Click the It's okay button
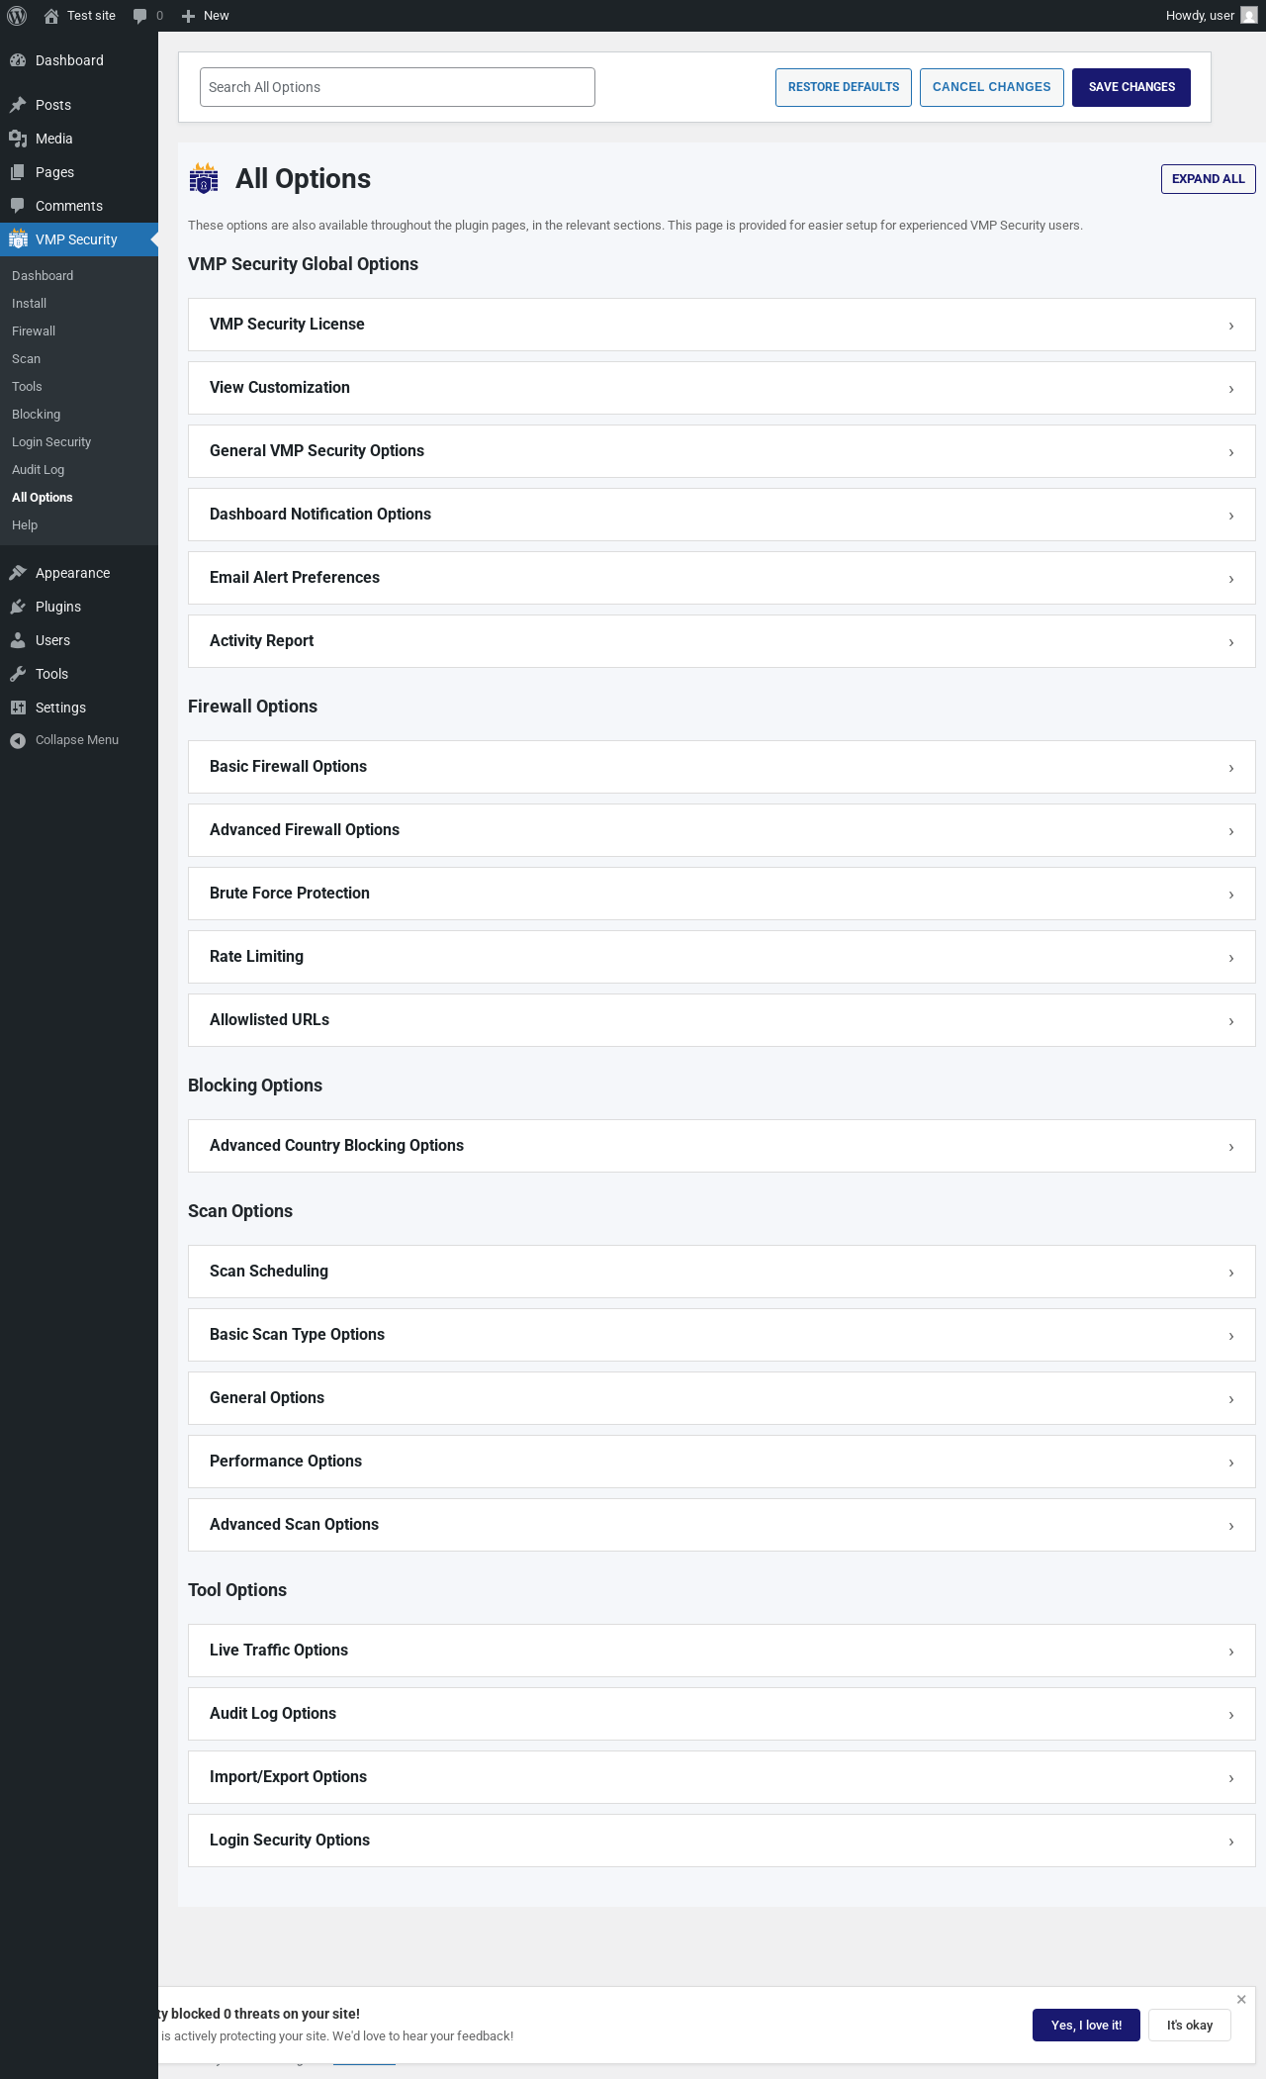This screenshot has width=1266, height=2079. (x=1190, y=2026)
